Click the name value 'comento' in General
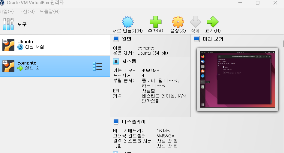284x153 pixels. click(146, 48)
